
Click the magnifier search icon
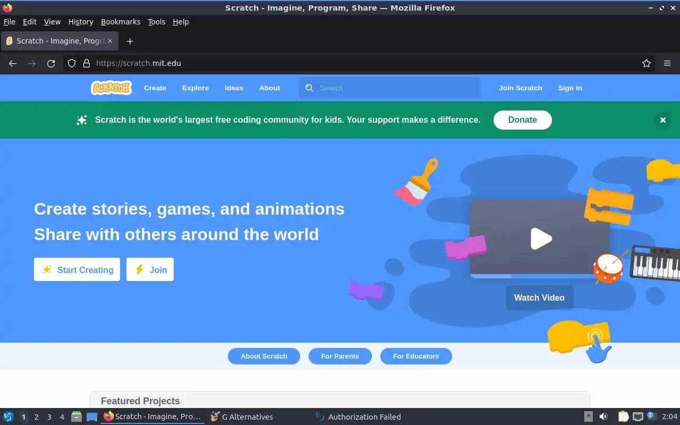coord(309,88)
